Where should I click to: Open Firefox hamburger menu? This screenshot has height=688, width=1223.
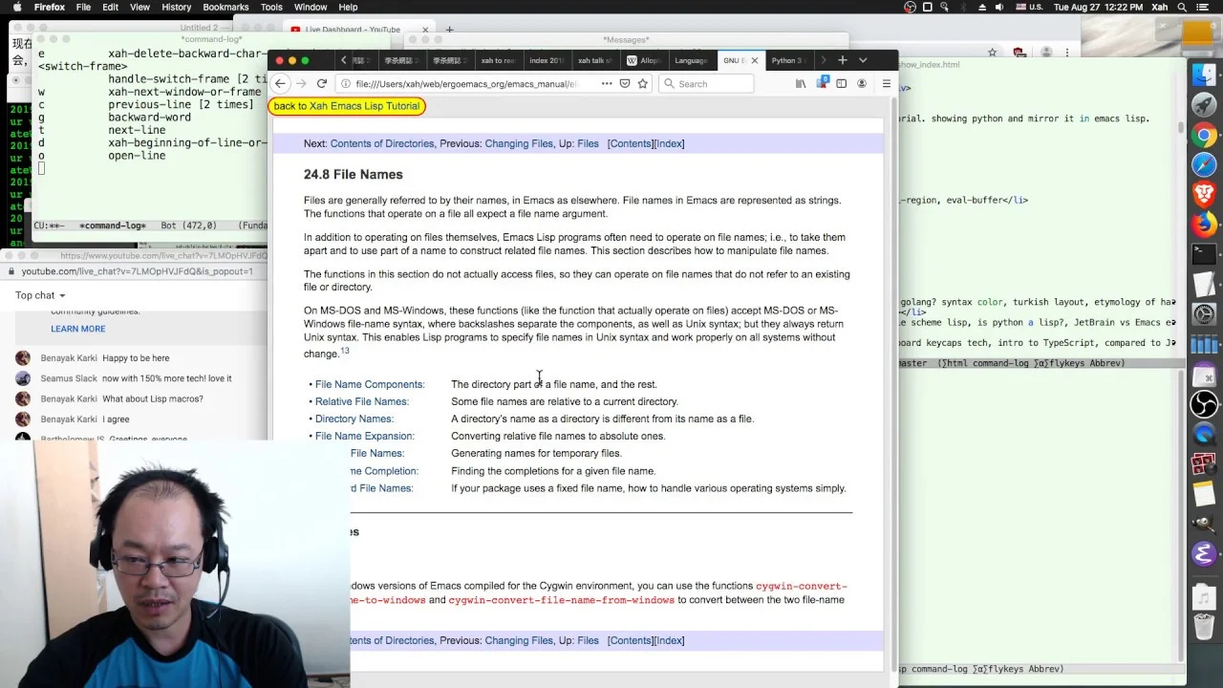point(887,84)
